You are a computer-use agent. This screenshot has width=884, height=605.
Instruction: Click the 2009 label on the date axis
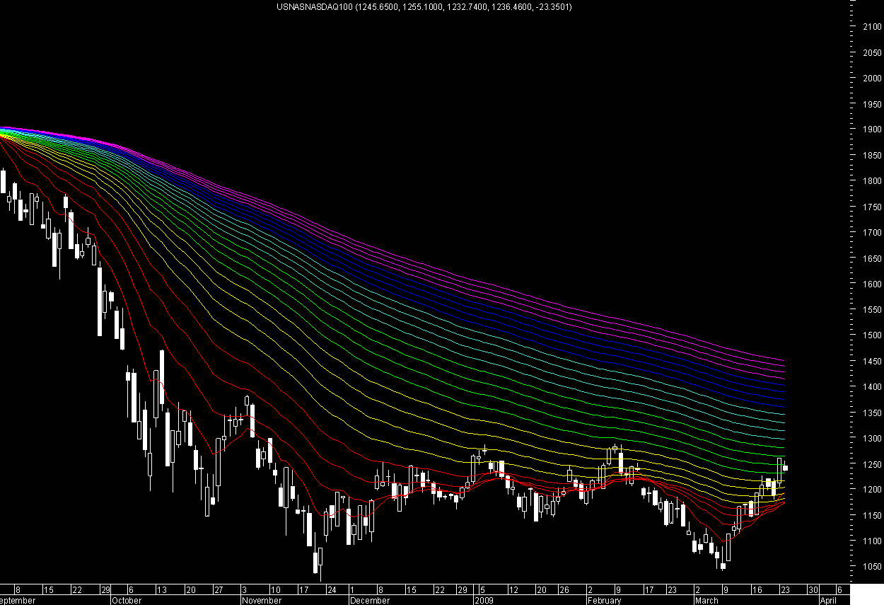point(484,600)
